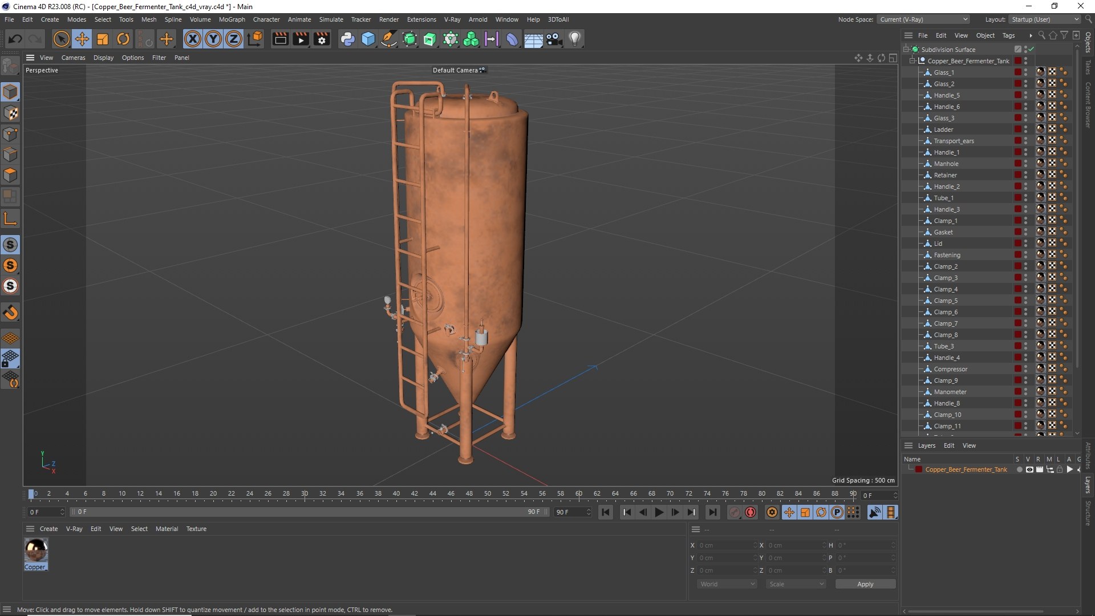Click the Locked Workplane icon
The width and height of the screenshot is (1095, 616).
click(10, 359)
